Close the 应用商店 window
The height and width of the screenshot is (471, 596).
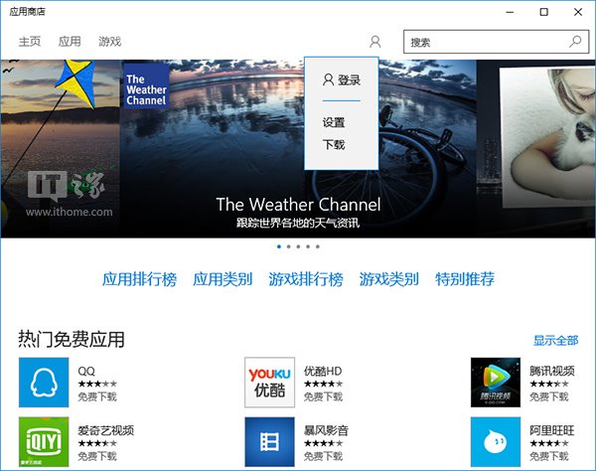578,12
